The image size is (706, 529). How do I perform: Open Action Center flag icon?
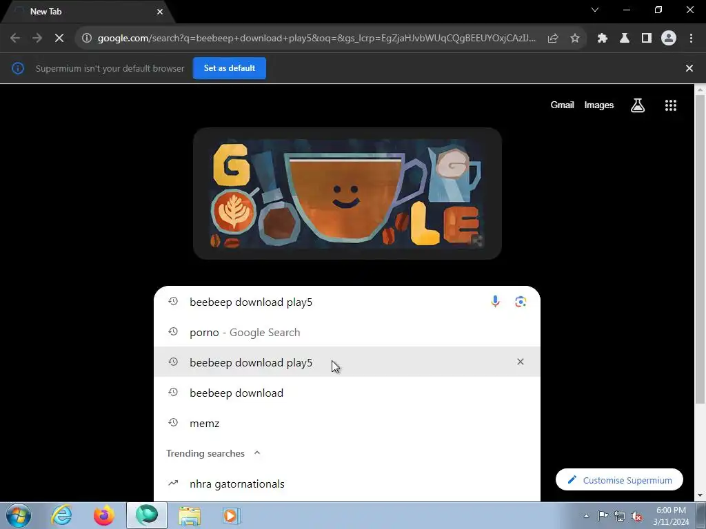click(603, 515)
